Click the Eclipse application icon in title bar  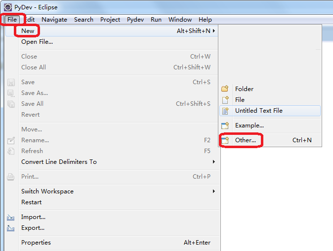tap(8, 7)
